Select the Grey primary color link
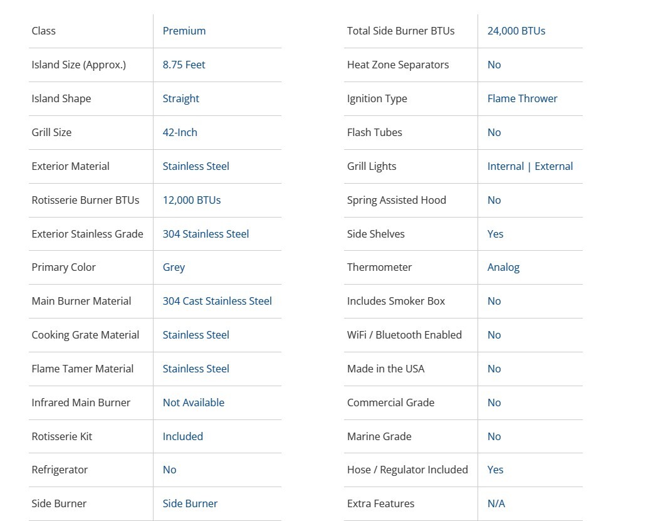The height and width of the screenshot is (521, 653). 174,267
